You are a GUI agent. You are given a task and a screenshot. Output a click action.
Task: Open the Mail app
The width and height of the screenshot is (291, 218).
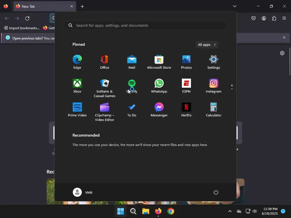(x=132, y=62)
